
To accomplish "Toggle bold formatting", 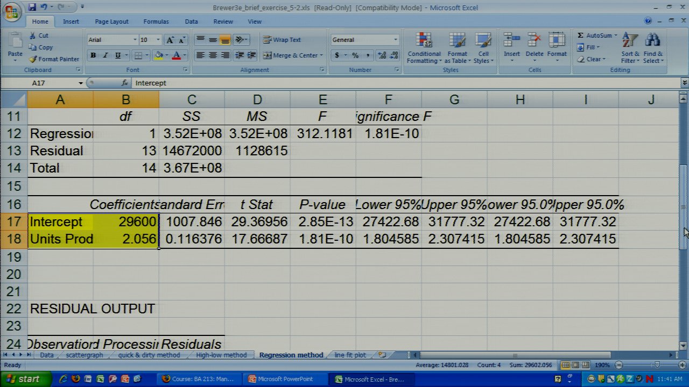I will (x=93, y=55).
